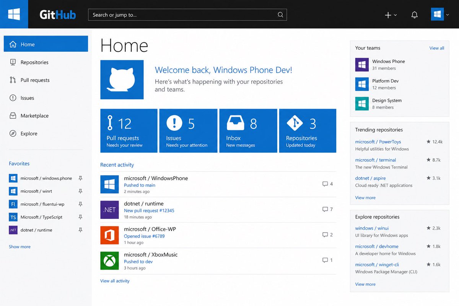The image size is (459, 306).
Task: Click View more under Explore repositories
Action: pos(365,284)
